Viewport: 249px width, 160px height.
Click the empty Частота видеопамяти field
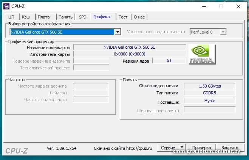[91, 100]
